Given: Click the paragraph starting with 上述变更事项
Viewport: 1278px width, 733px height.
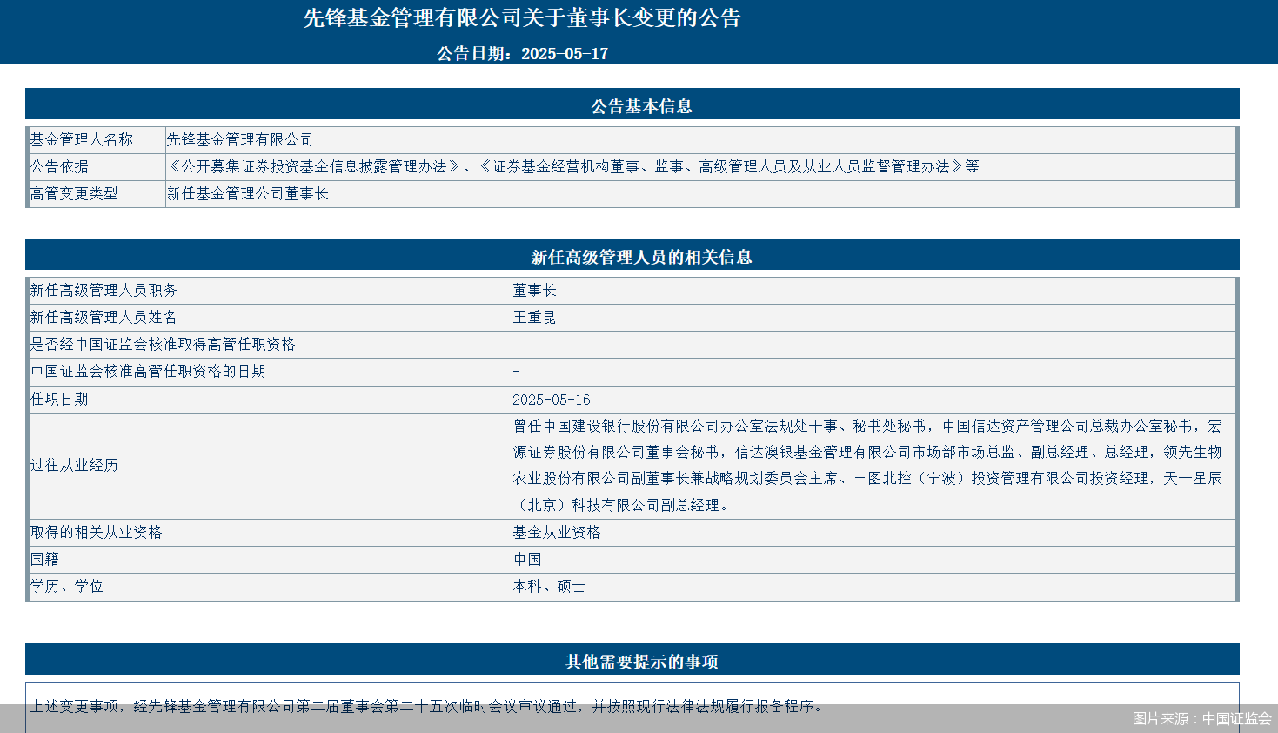Looking at the screenshot, I should [427, 706].
